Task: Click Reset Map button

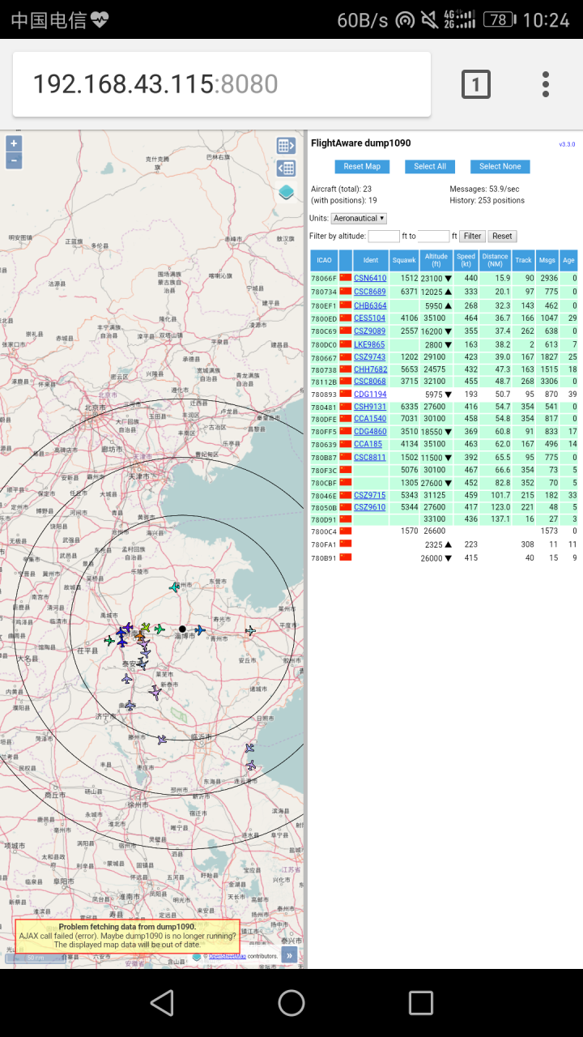Action: tap(362, 166)
